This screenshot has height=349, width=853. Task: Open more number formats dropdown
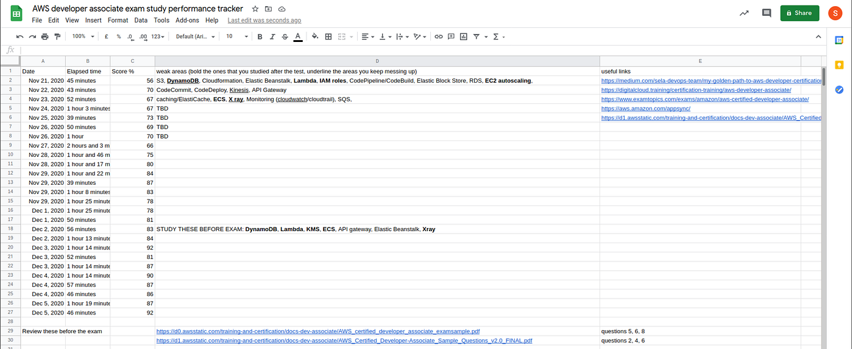pos(158,36)
